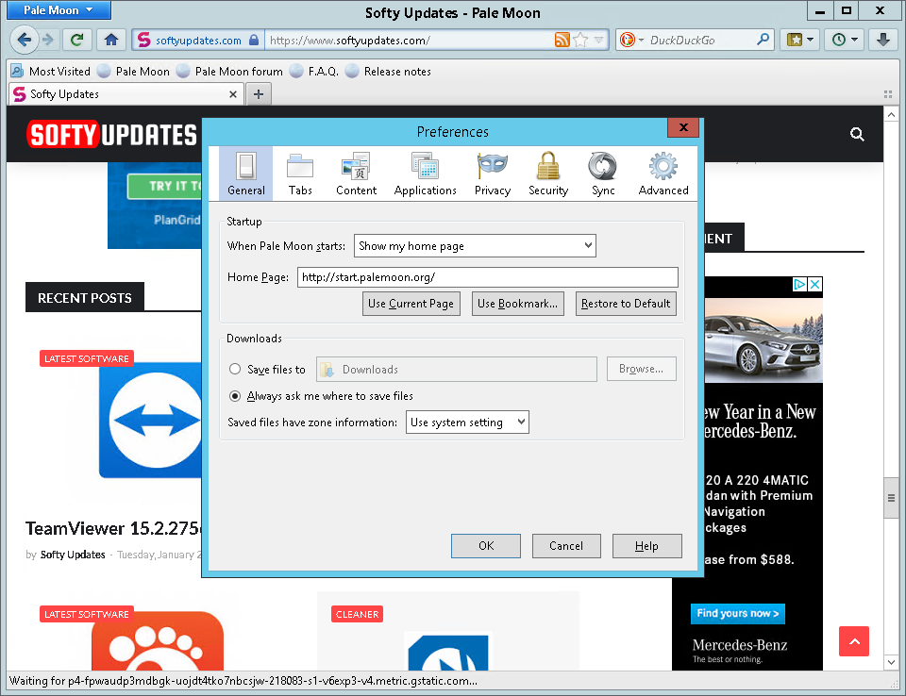Click the Home Page URL field
Screen dimensions: 906x696
(488, 277)
